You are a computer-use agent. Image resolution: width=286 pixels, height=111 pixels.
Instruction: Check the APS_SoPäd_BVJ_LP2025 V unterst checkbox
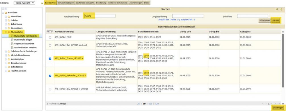[50, 89]
